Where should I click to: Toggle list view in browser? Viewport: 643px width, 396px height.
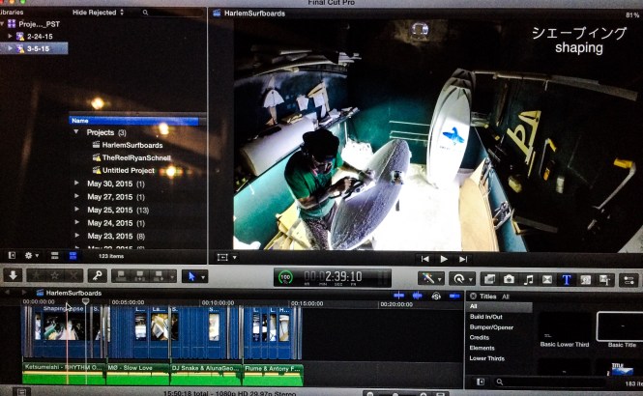pyautogui.click(x=71, y=256)
